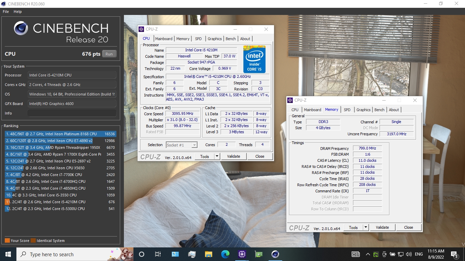
Task: Open the notification center with 3 alerts
Action: (454, 254)
